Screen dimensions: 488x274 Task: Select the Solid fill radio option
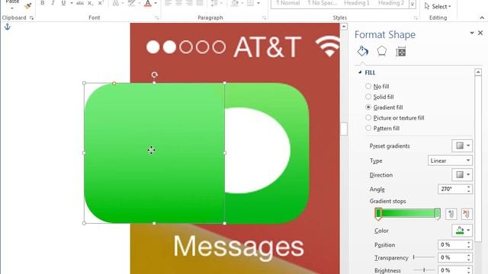click(368, 97)
